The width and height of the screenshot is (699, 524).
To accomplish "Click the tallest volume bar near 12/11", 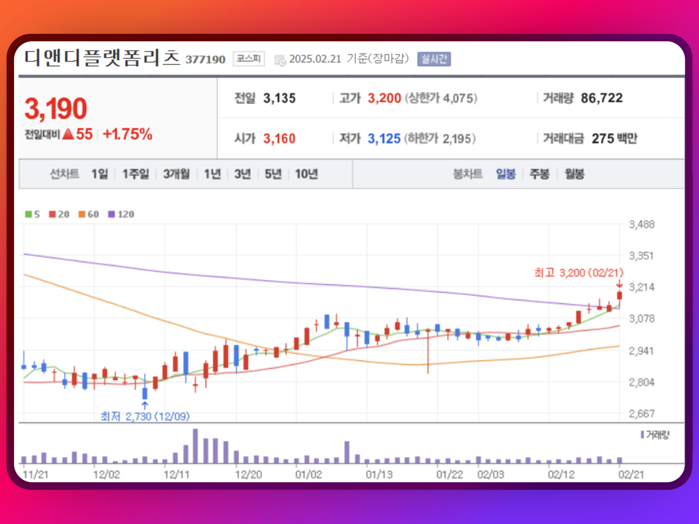I will click(196, 446).
